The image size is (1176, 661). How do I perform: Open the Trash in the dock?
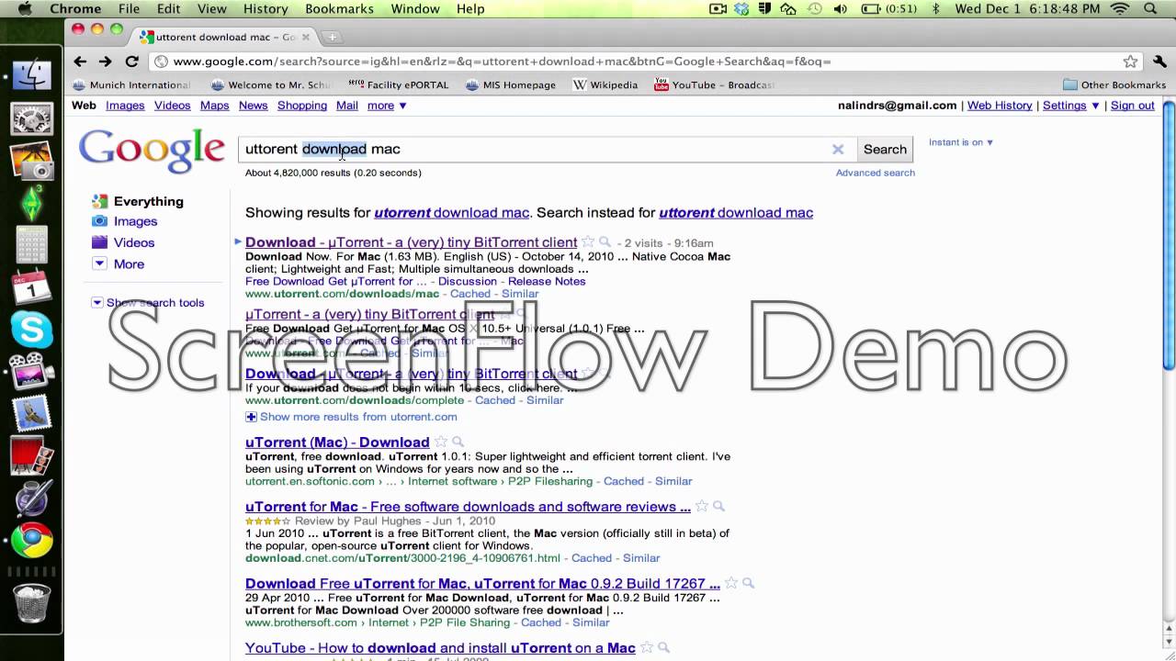point(31,602)
